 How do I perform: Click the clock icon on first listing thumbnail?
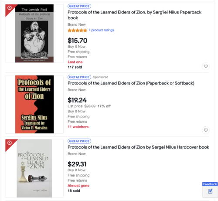tap(10, 8)
